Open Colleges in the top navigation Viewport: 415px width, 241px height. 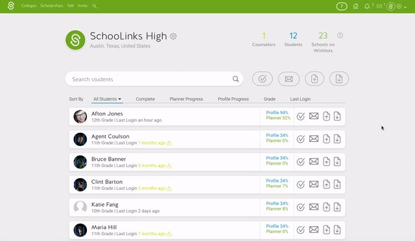coord(29,6)
